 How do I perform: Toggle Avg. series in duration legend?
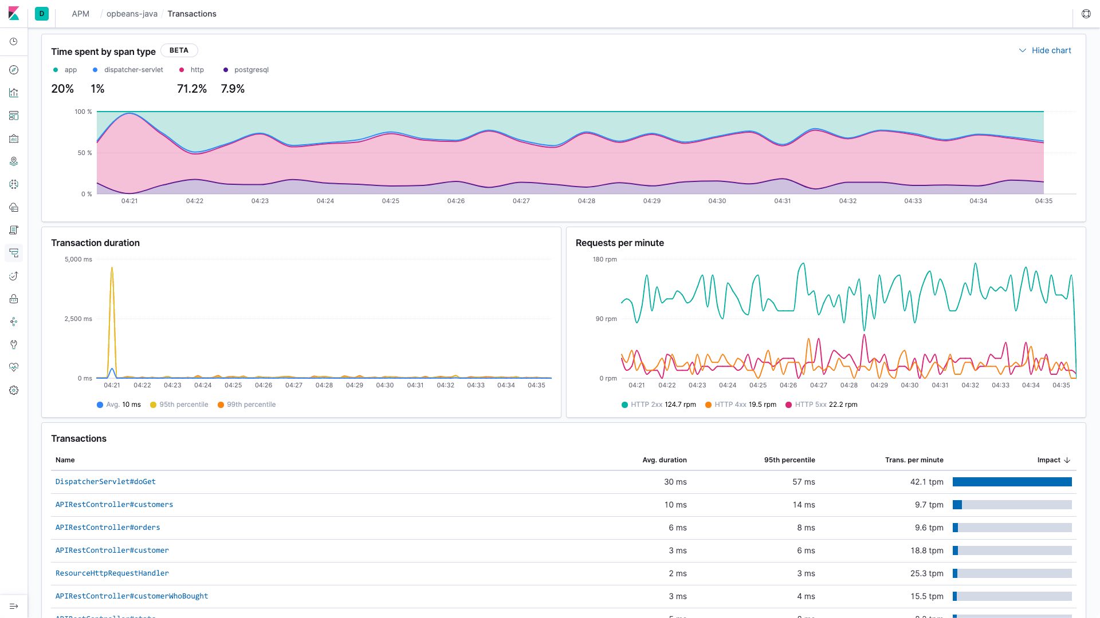point(119,405)
